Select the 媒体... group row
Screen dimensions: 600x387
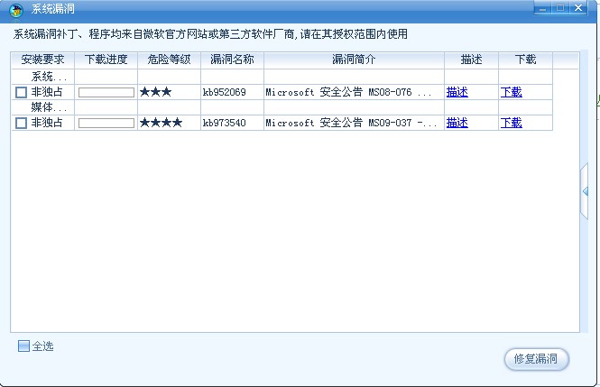pyautogui.click(x=282, y=107)
